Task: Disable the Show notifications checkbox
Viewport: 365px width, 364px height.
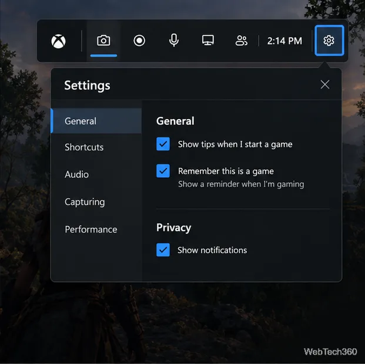Action: coord(163,250)
